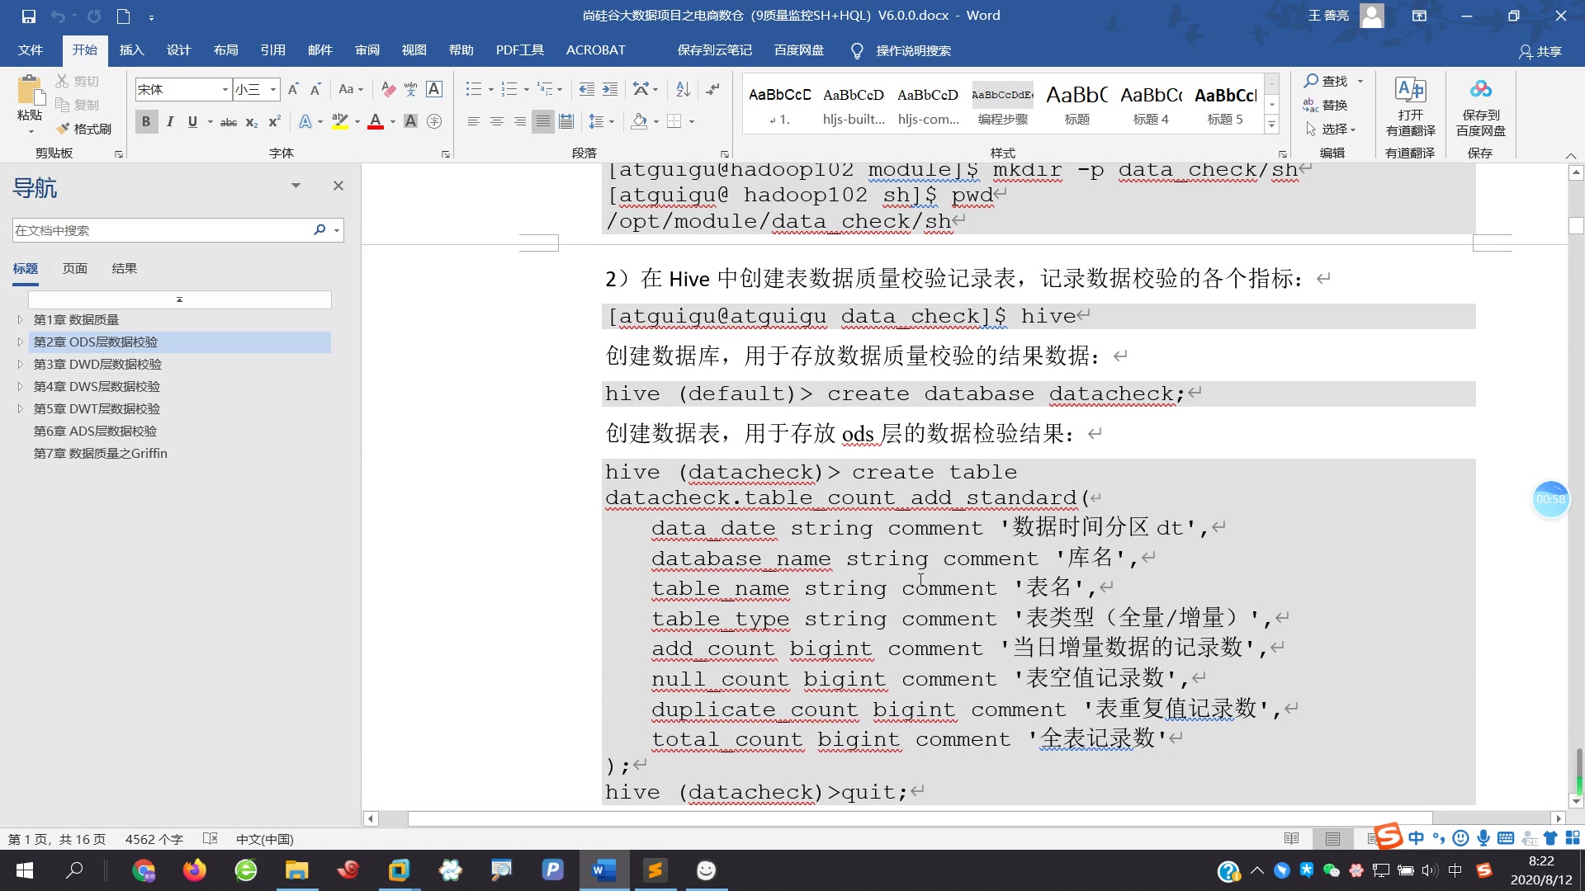Open navigation pane options dropdown
This screenshot has width=1585, height=891.
296,186
